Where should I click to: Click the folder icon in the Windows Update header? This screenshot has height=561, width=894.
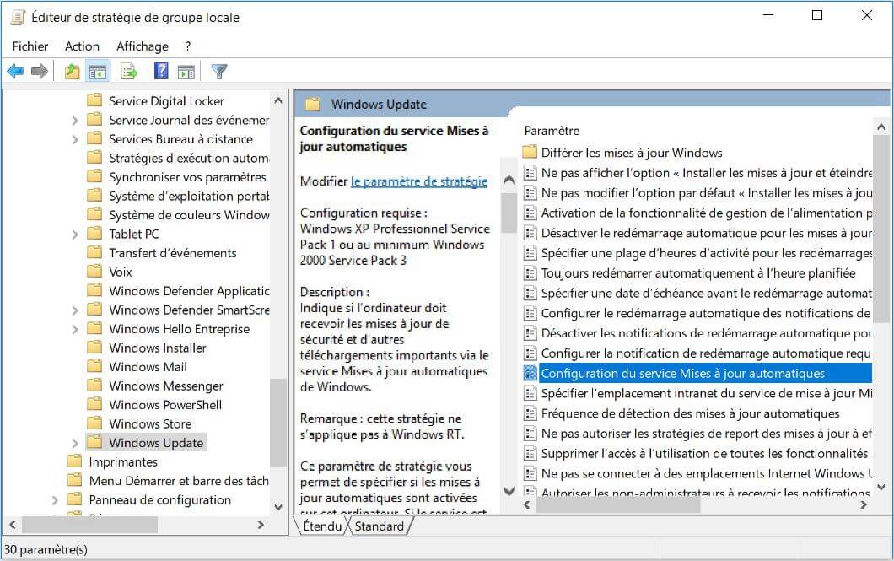(x=312, y=105)
